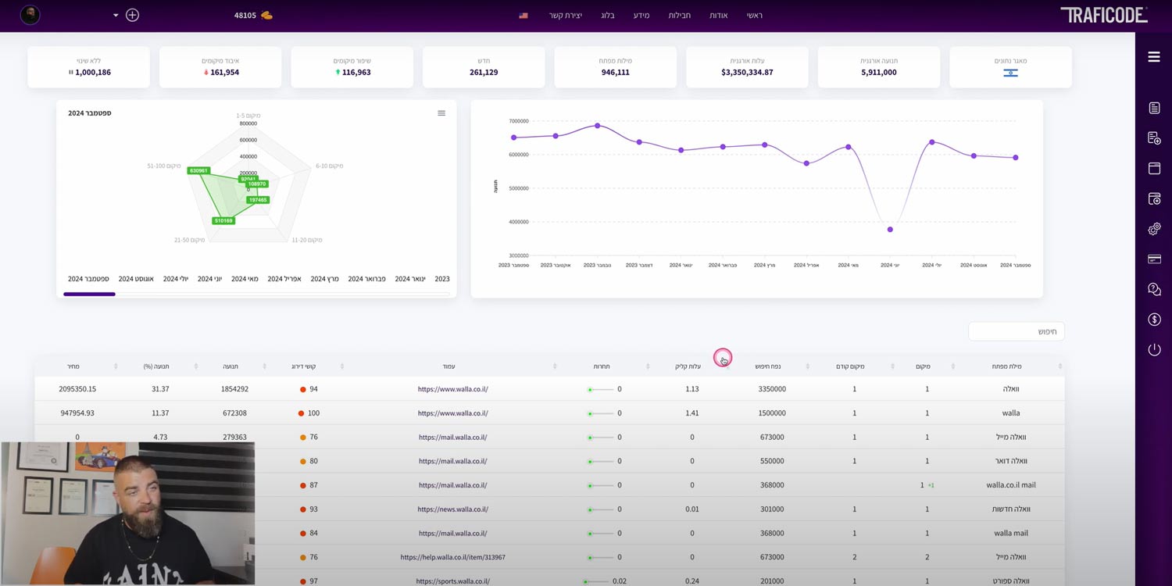The image size is (1172, 586).
Task: Open the מידע menu item
Action: [641, 16]
